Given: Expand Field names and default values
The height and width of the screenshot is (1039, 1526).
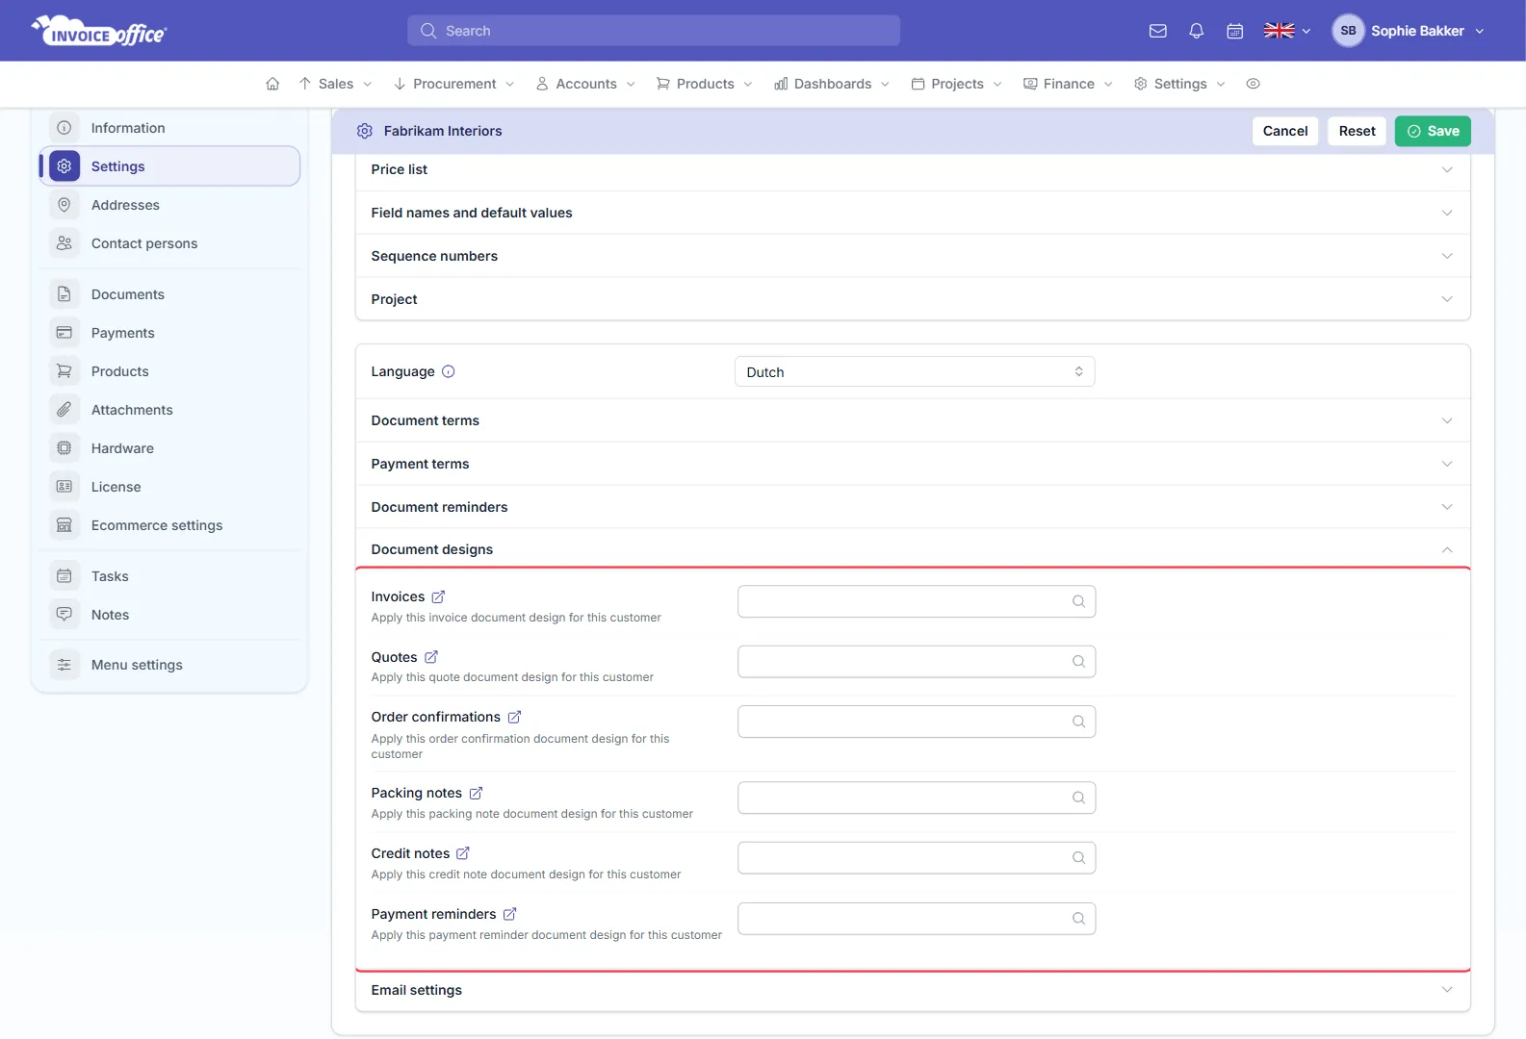Looking at the screenshot, I should click(x=913, y=213).
